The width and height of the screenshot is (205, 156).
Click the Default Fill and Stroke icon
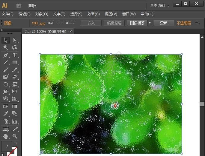click(x=3, y=155)
